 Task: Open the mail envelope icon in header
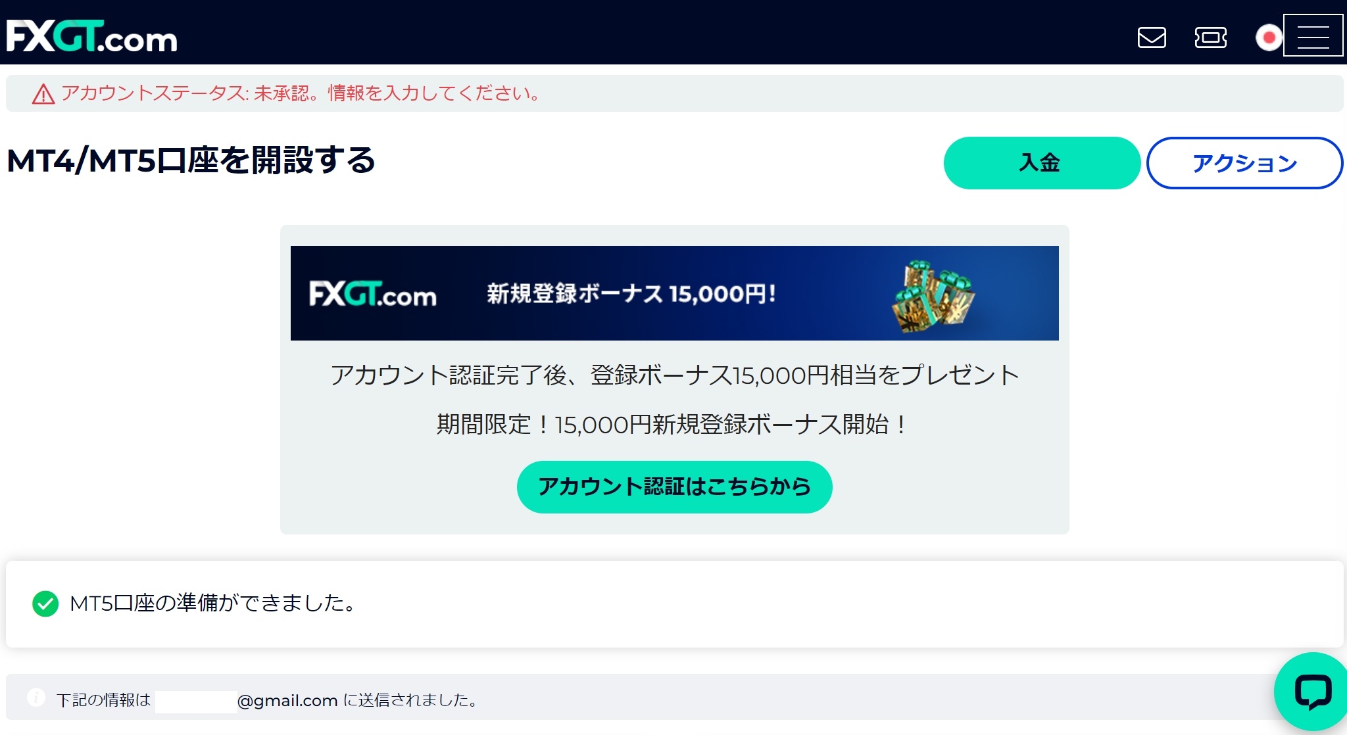[x=1152, y=37]
